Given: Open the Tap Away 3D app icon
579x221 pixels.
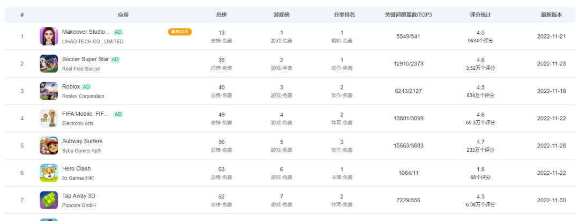Looking at the screenshot, I should pos(49,200).
